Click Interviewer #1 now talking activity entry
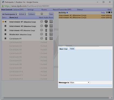Viewport: 114px width, 100px height. [85, 15]
